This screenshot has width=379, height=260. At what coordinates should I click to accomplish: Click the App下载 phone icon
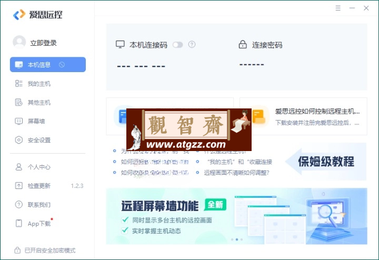pos(19,223)
